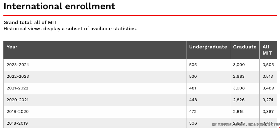Image resolution: width=280 pixels, height=128 pixels.
Task: Click the 2022-2023 year cell
Action: coord(18,76)
